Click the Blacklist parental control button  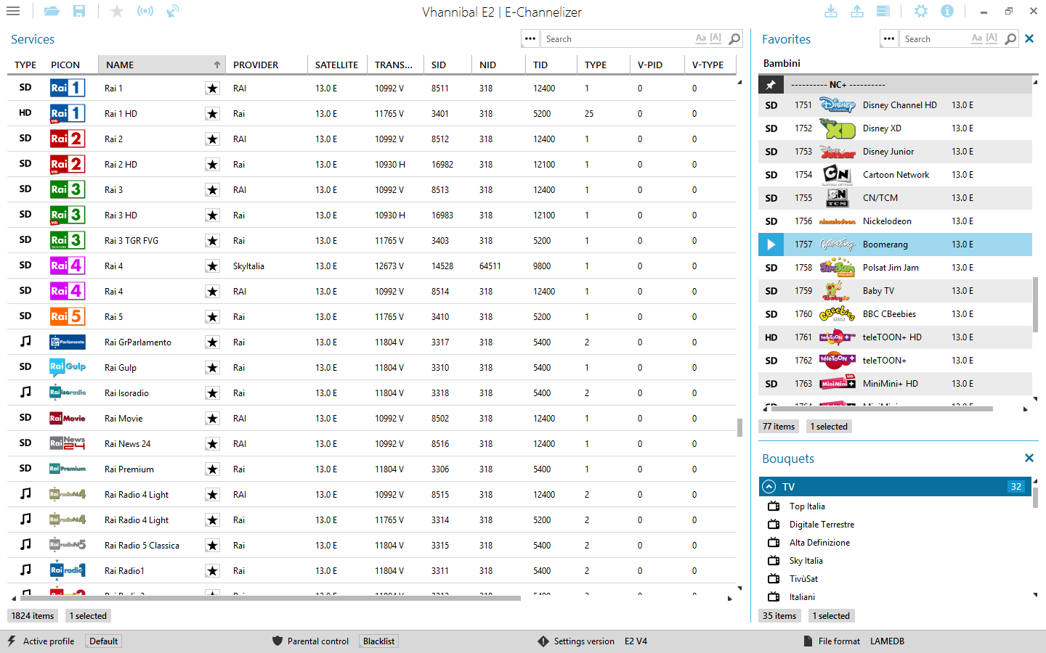tap(378, 641)
